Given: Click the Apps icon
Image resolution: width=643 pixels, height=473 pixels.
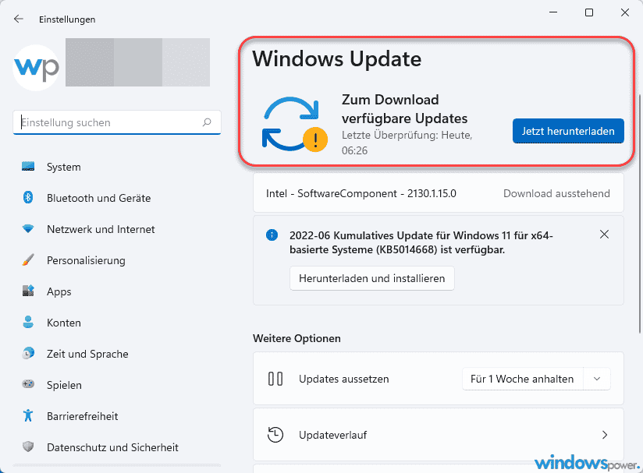Looking at the screenshot, I should (28, 291).
